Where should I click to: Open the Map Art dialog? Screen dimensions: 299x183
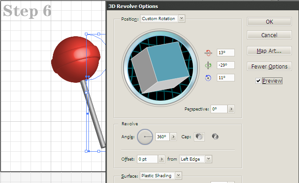pos(269,51)
